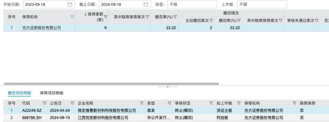Filter the 公告日 column

pyautogui.click(x=72, y=103)
